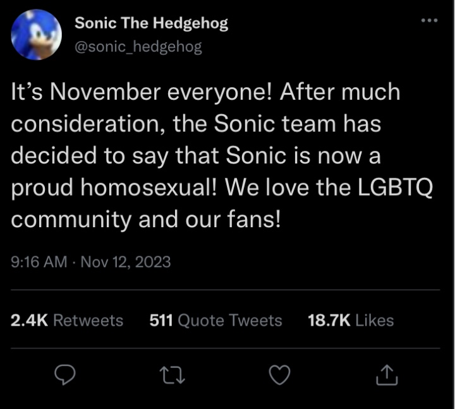Open the share upload-arrow icon

pos(387,375)
